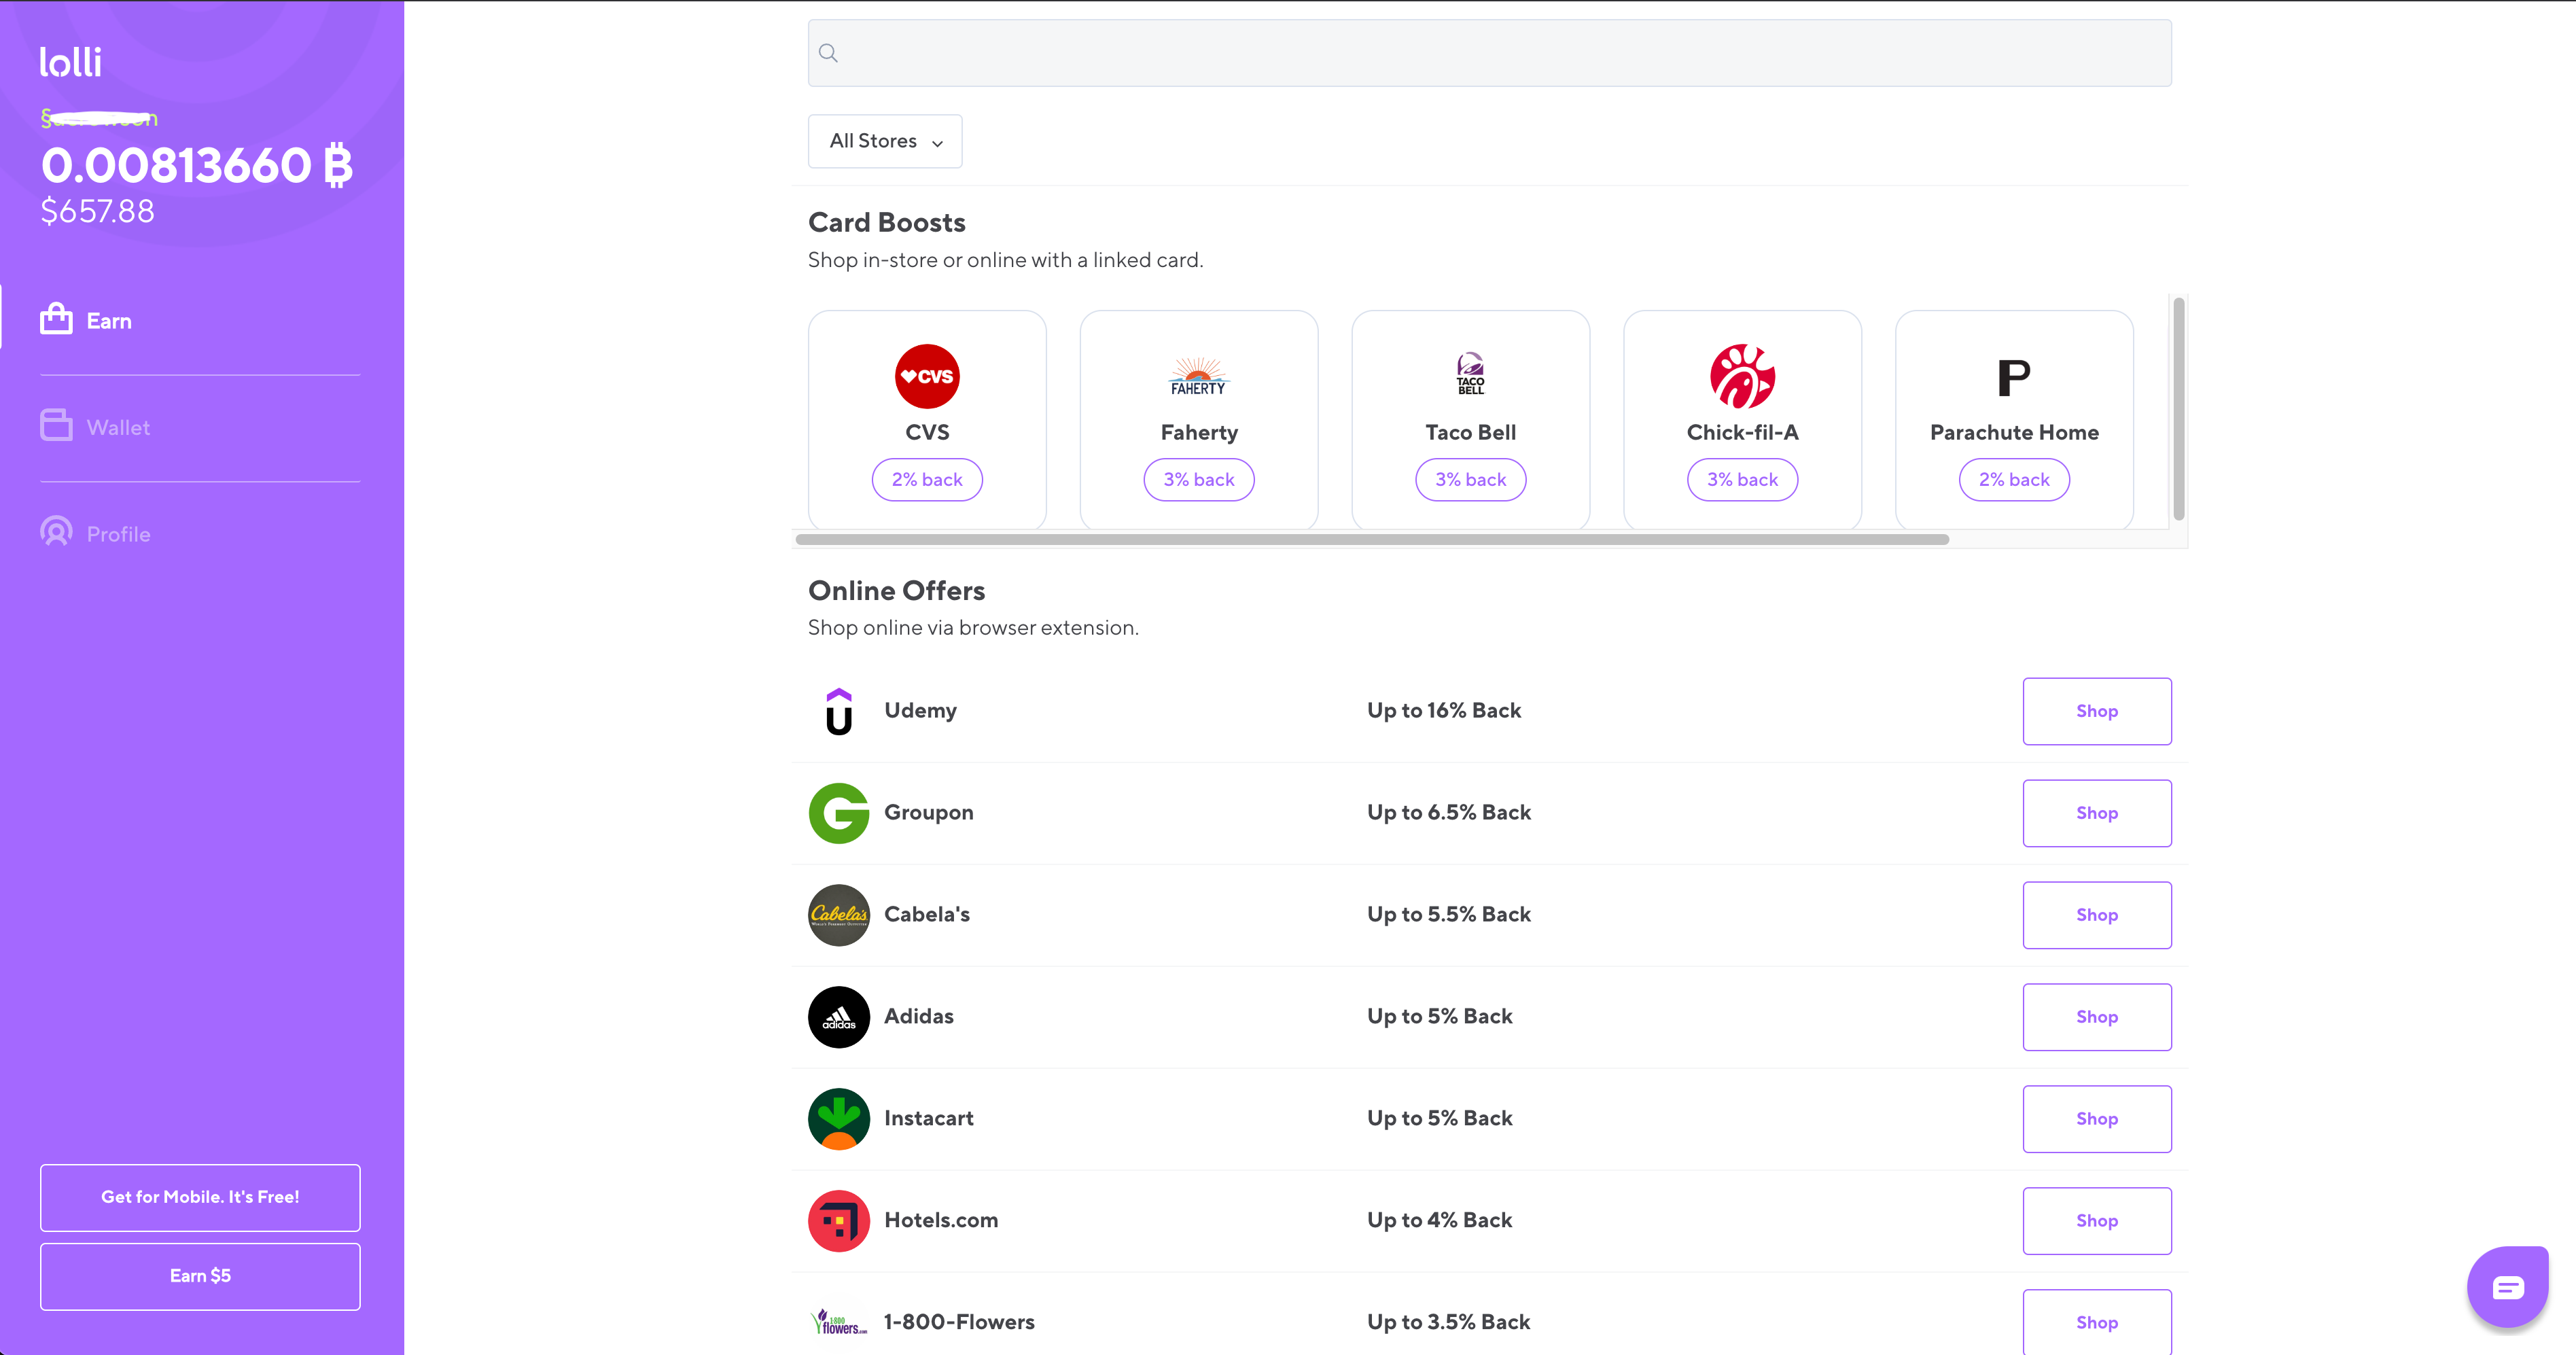This screenshot has width=2576, height=1355.
Task: Click the Parachute Home P logo
Action: (2014, 378)
